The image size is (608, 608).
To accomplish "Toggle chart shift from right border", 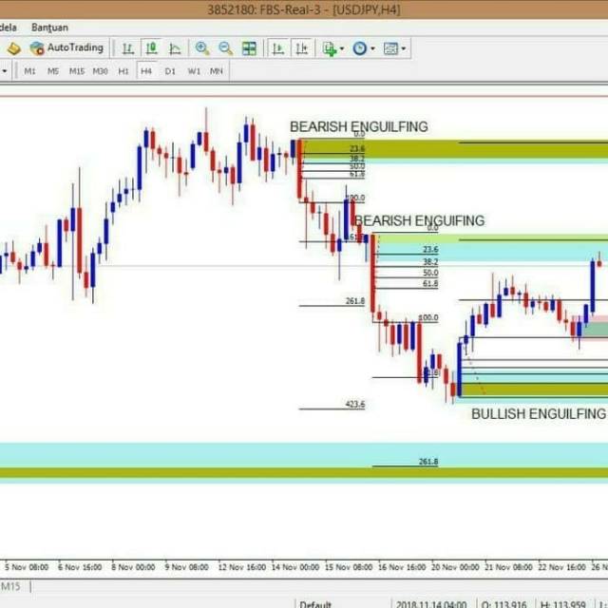I will [302, 48].
